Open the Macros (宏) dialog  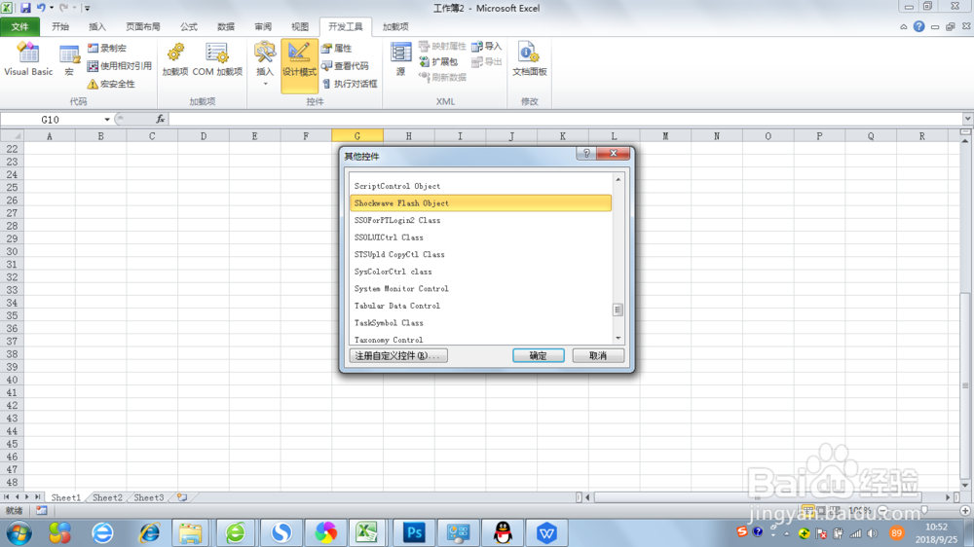pos(69,59)
